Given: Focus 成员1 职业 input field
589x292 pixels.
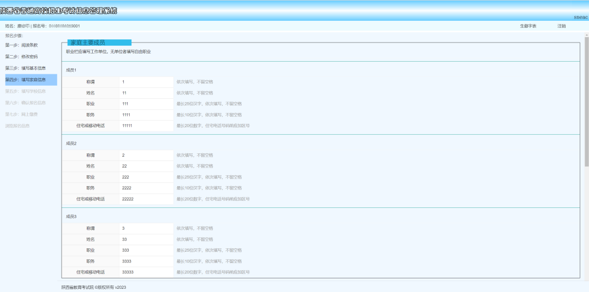Looking at the screenshot, I should coord(146,104).
